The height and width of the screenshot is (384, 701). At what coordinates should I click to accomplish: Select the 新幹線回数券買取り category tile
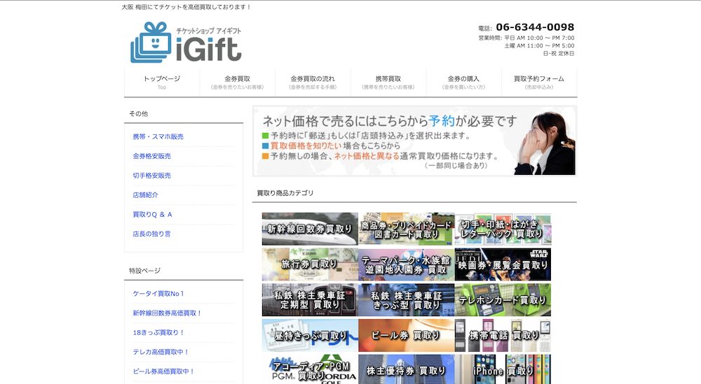click(x=310, y=229)
